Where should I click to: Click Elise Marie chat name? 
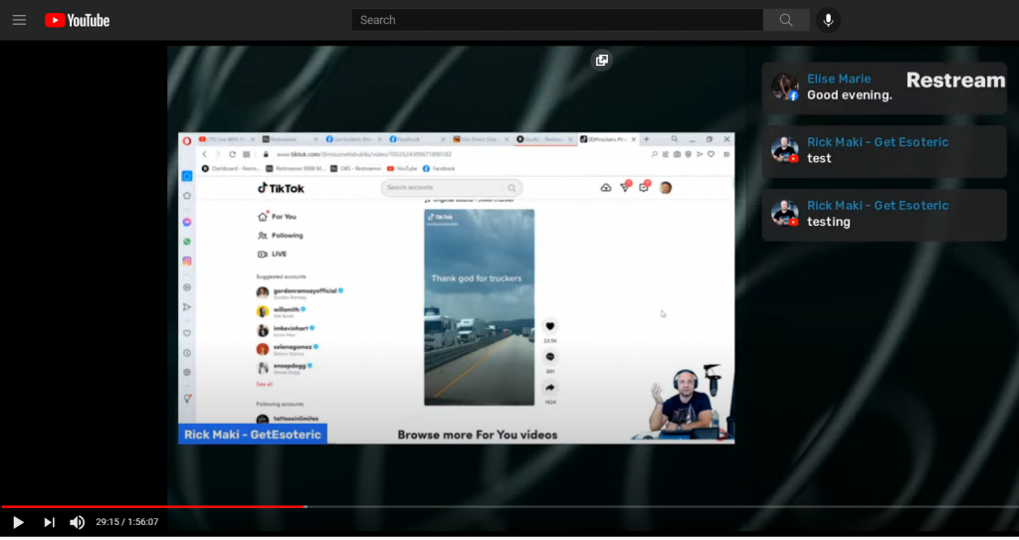[839, 79]
